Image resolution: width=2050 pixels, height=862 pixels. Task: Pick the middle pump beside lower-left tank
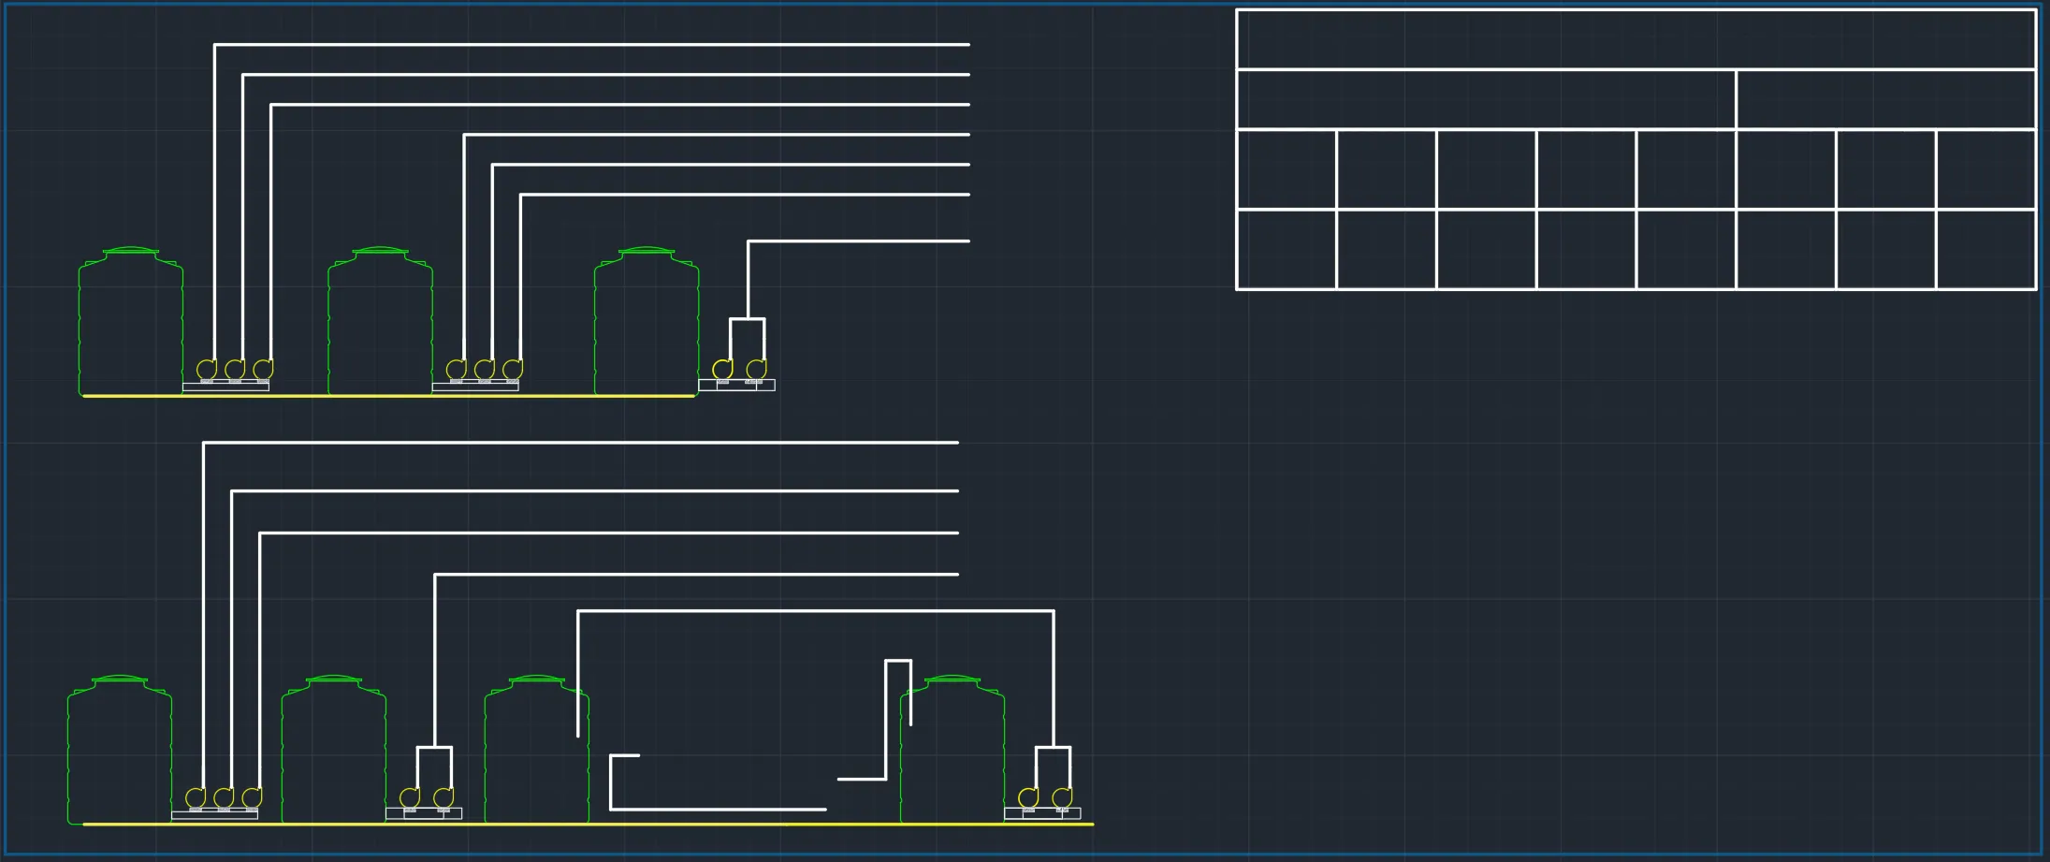coord(224,797)
